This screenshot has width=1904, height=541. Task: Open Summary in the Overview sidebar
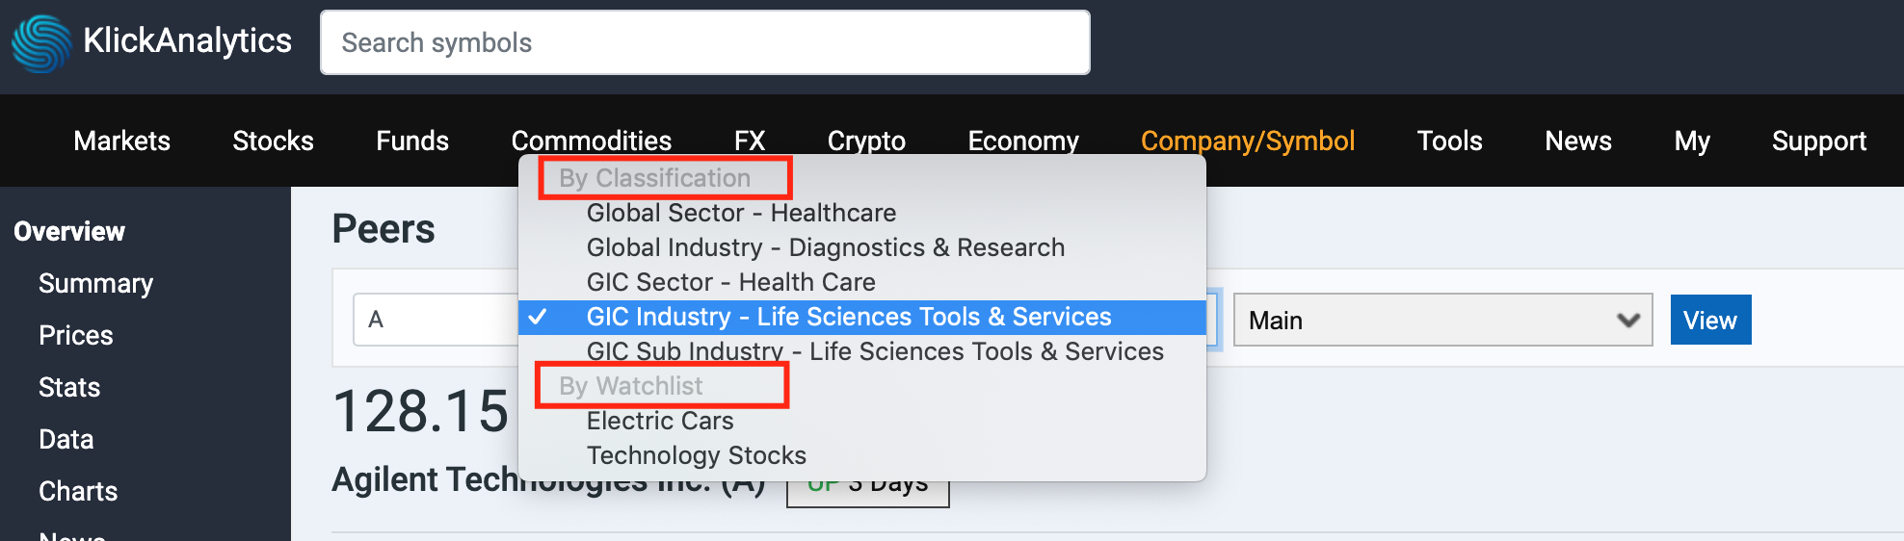(95, 283)
